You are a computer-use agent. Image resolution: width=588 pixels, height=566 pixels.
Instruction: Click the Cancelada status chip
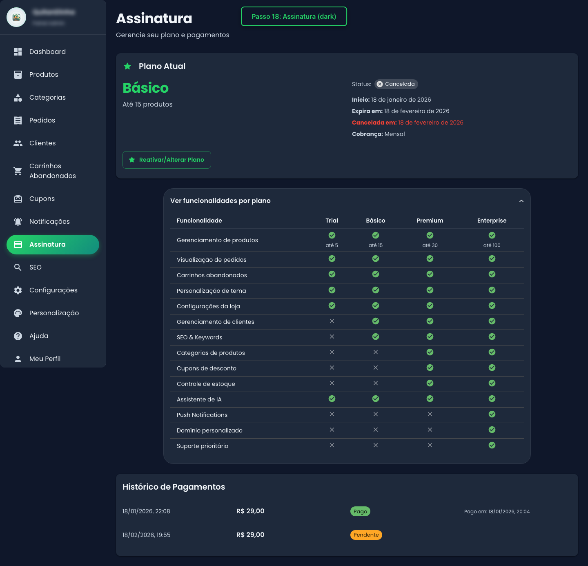click(x=396, y=84)
